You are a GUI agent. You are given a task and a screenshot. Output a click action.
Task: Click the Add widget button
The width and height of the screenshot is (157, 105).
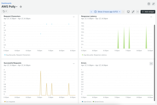pos(148,12)
